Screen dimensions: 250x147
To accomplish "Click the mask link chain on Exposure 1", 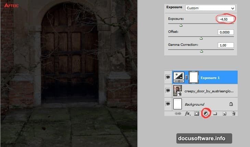I will pos(186,78).
